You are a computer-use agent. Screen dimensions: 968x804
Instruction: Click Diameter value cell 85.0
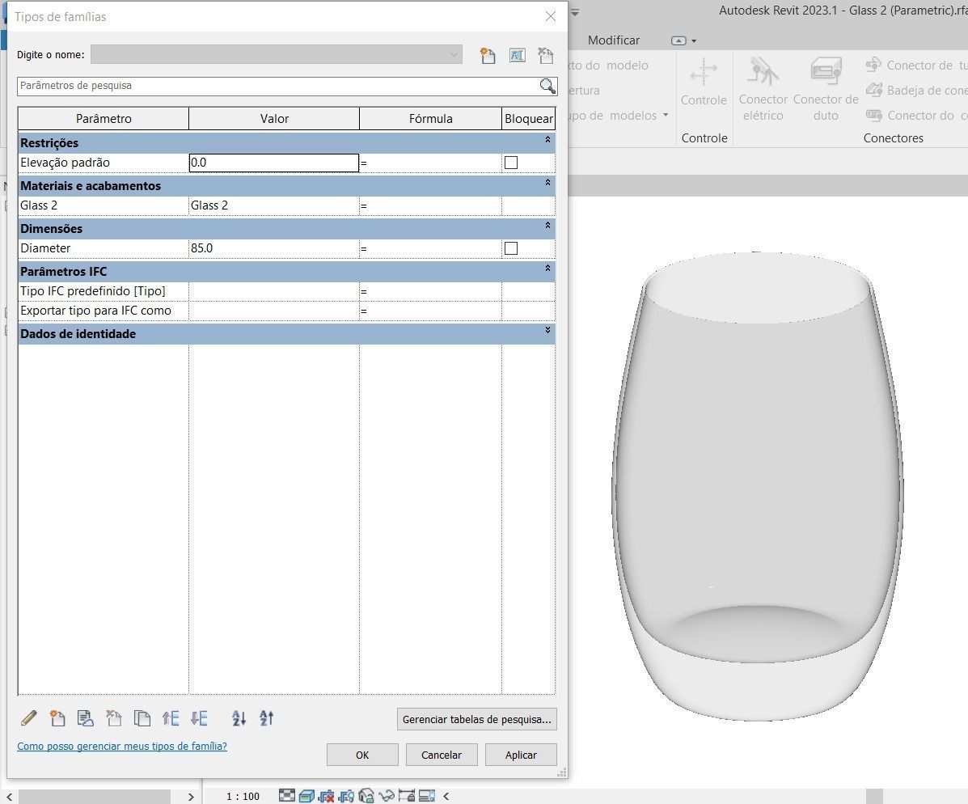tap(273, 248)
